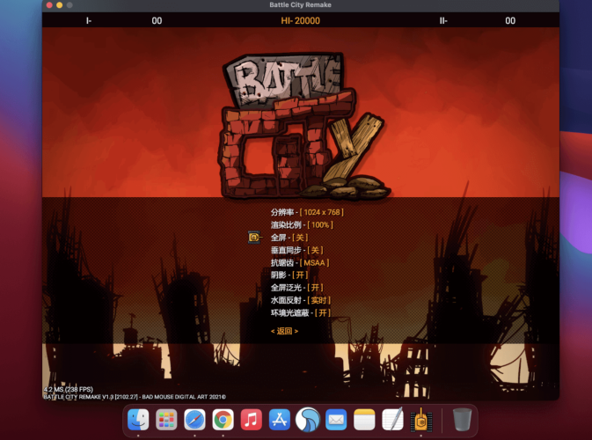
Task: Open the Mail app from dock
Action: coord(336,420)
